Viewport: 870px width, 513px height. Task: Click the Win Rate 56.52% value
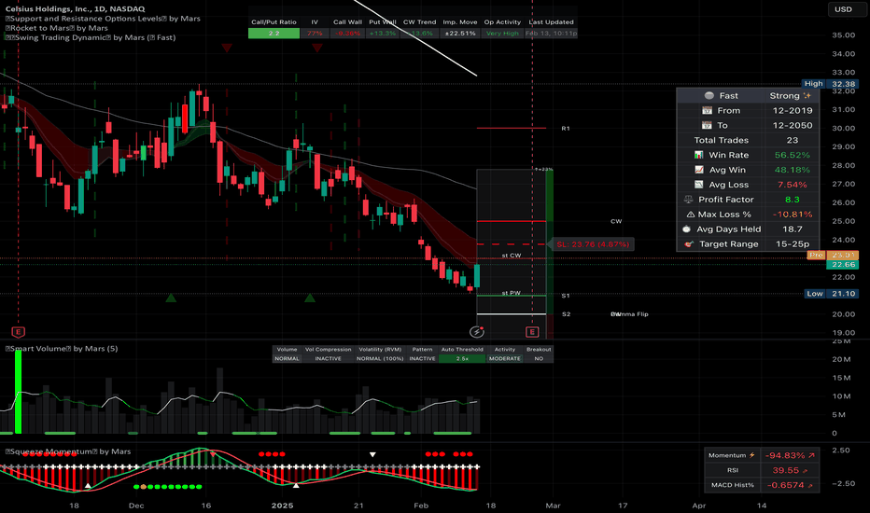click(x=793, y=155)
